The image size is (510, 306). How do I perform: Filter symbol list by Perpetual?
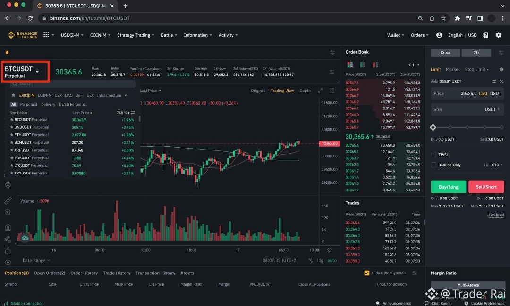coord(29,105)
